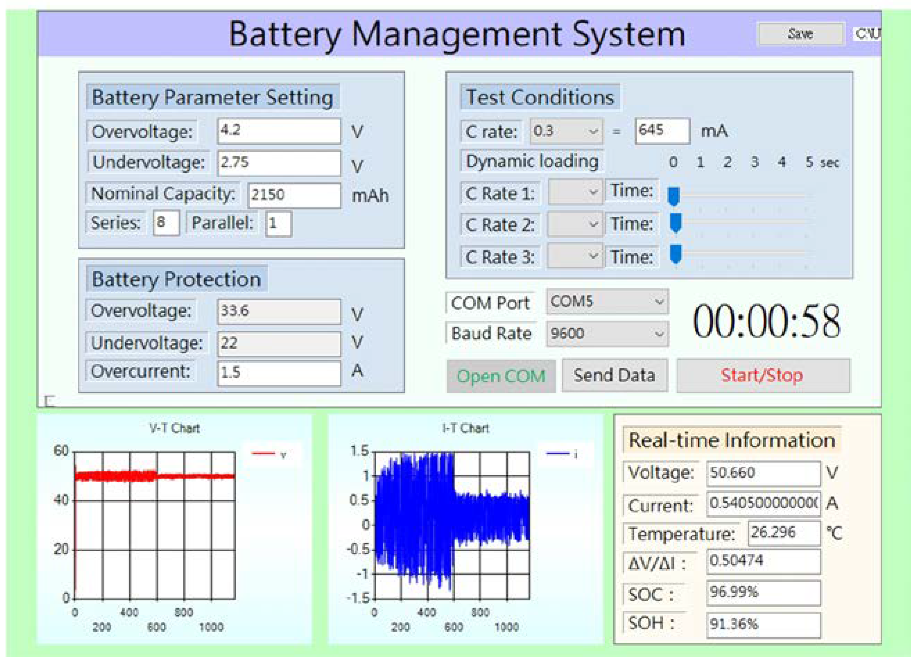The width and height of the screenshot is (920, 664).
Task: Open the C rate dropdown
Action: [566, 131]
